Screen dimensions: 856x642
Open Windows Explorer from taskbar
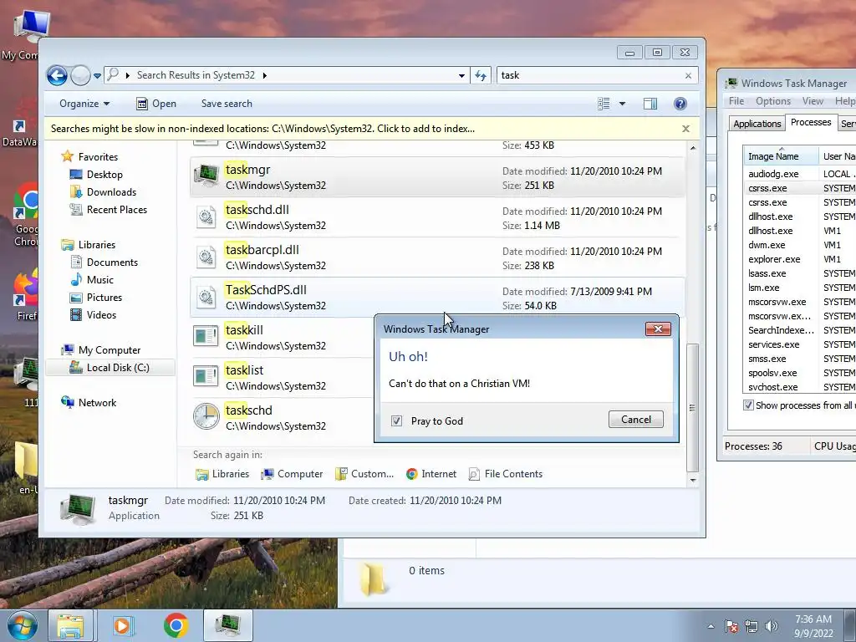71,625
